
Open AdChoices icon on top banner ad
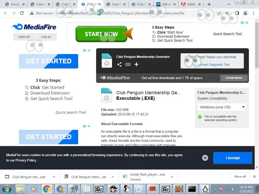pos(243,22)
